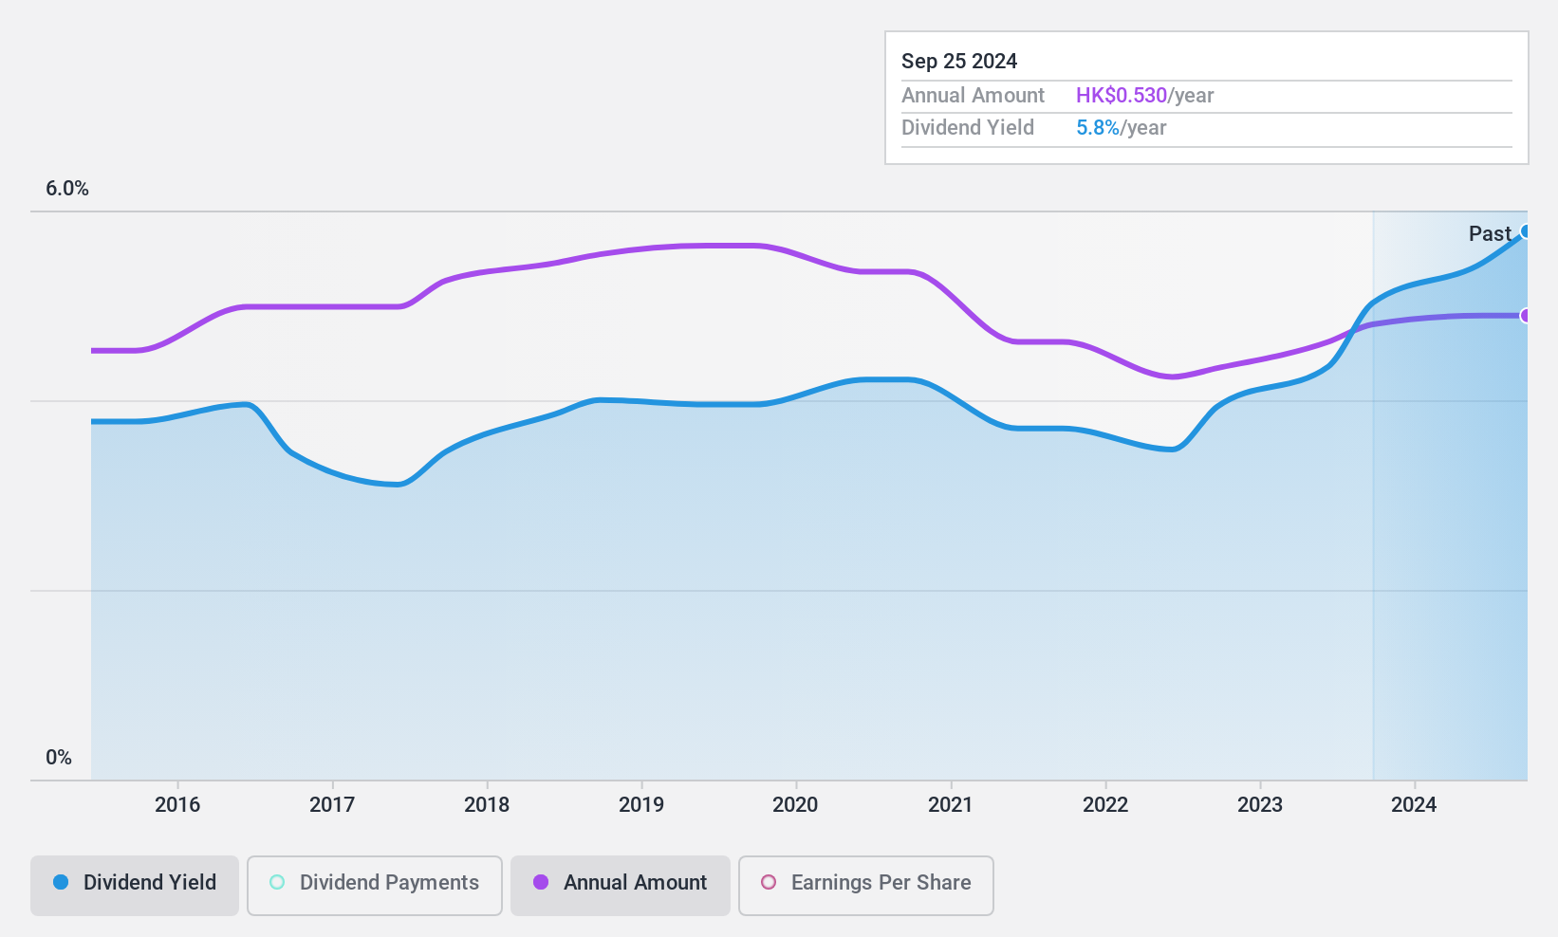Viewport: 1558px width, 937px height.
Task: Click the 0% y-axis label
Action: (x=59, y=758)
